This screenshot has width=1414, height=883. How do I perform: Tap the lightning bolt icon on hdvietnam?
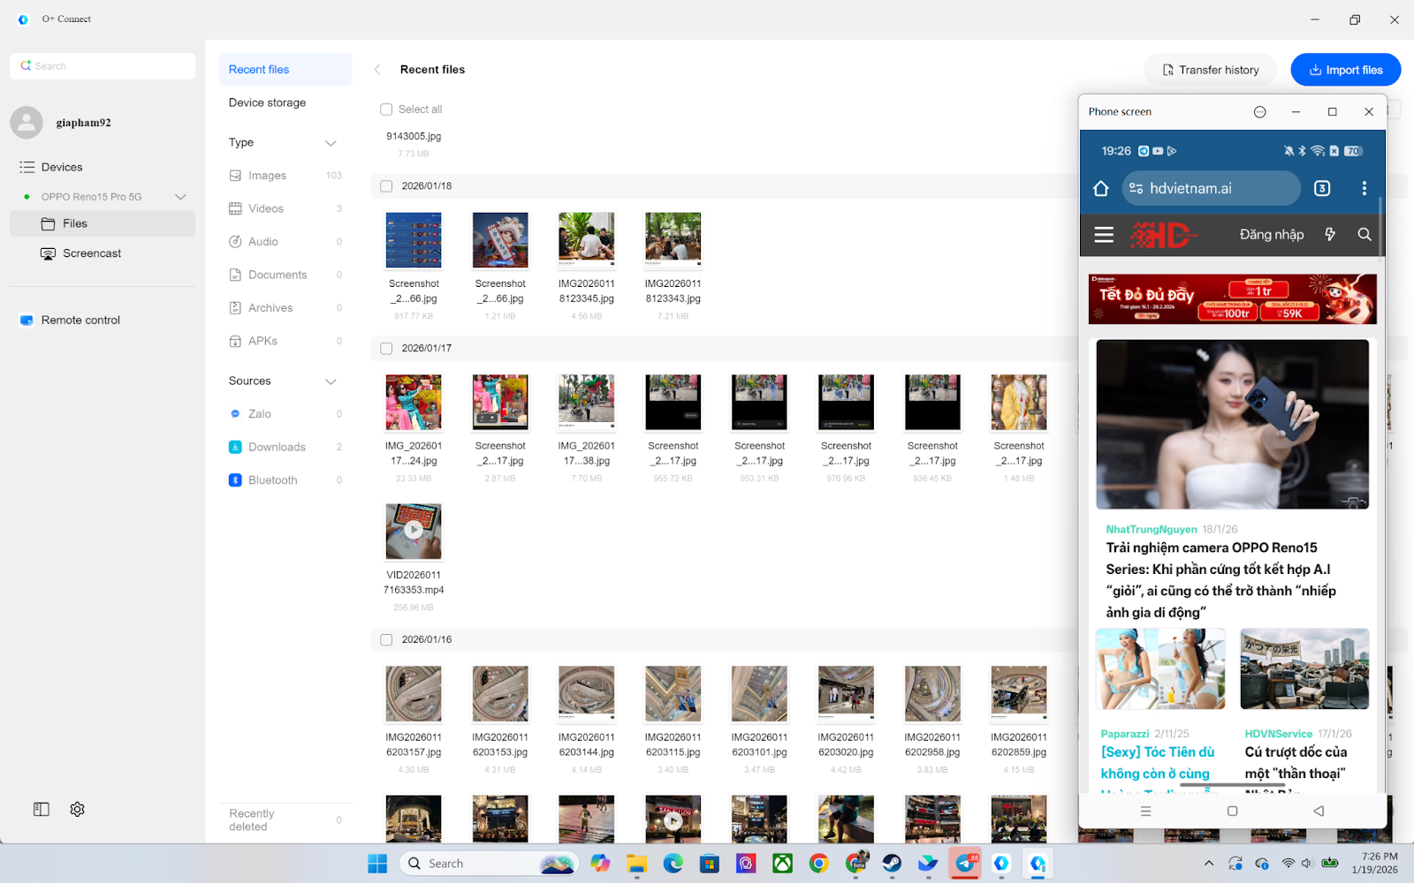[1330, 234]
